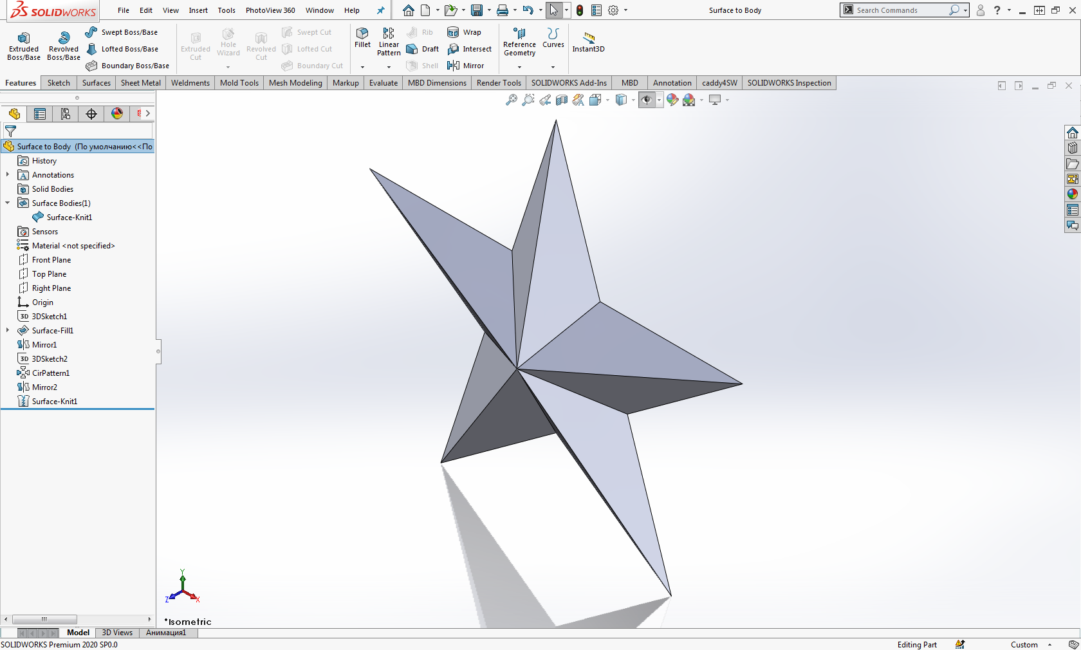Click the Zoom to Fit icon
1081x650 pixels.
[512, 100]
